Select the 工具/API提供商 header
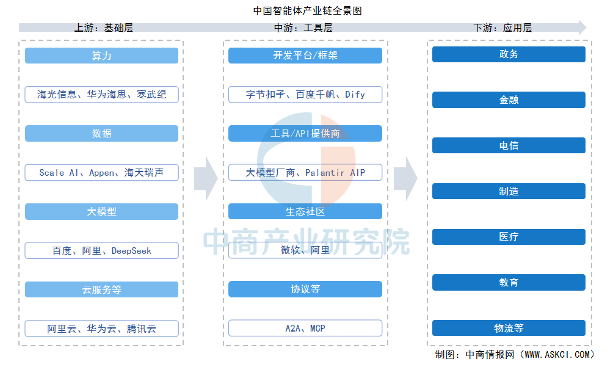Screen dimensions: 613x367 [305, 134]
